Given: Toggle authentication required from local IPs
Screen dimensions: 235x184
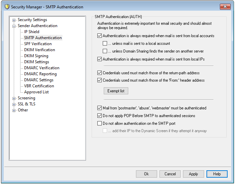Looking at the screenshot, I should pos(99,59).
